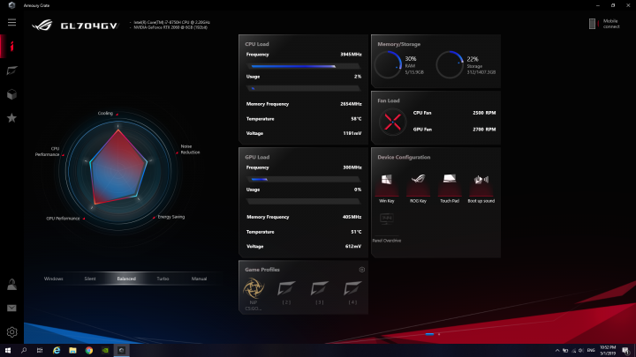This screenshot has width=636, height=357.
Task: Open the hamburger menu in the sidebar
Action: coord(11,22)
